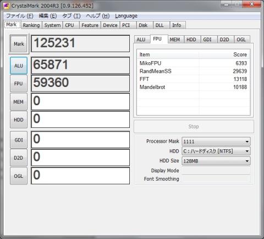The width and height of the screenshot is (264, 239).
Task: Run the GDI benchmark button
Action: tap(19, 140)
